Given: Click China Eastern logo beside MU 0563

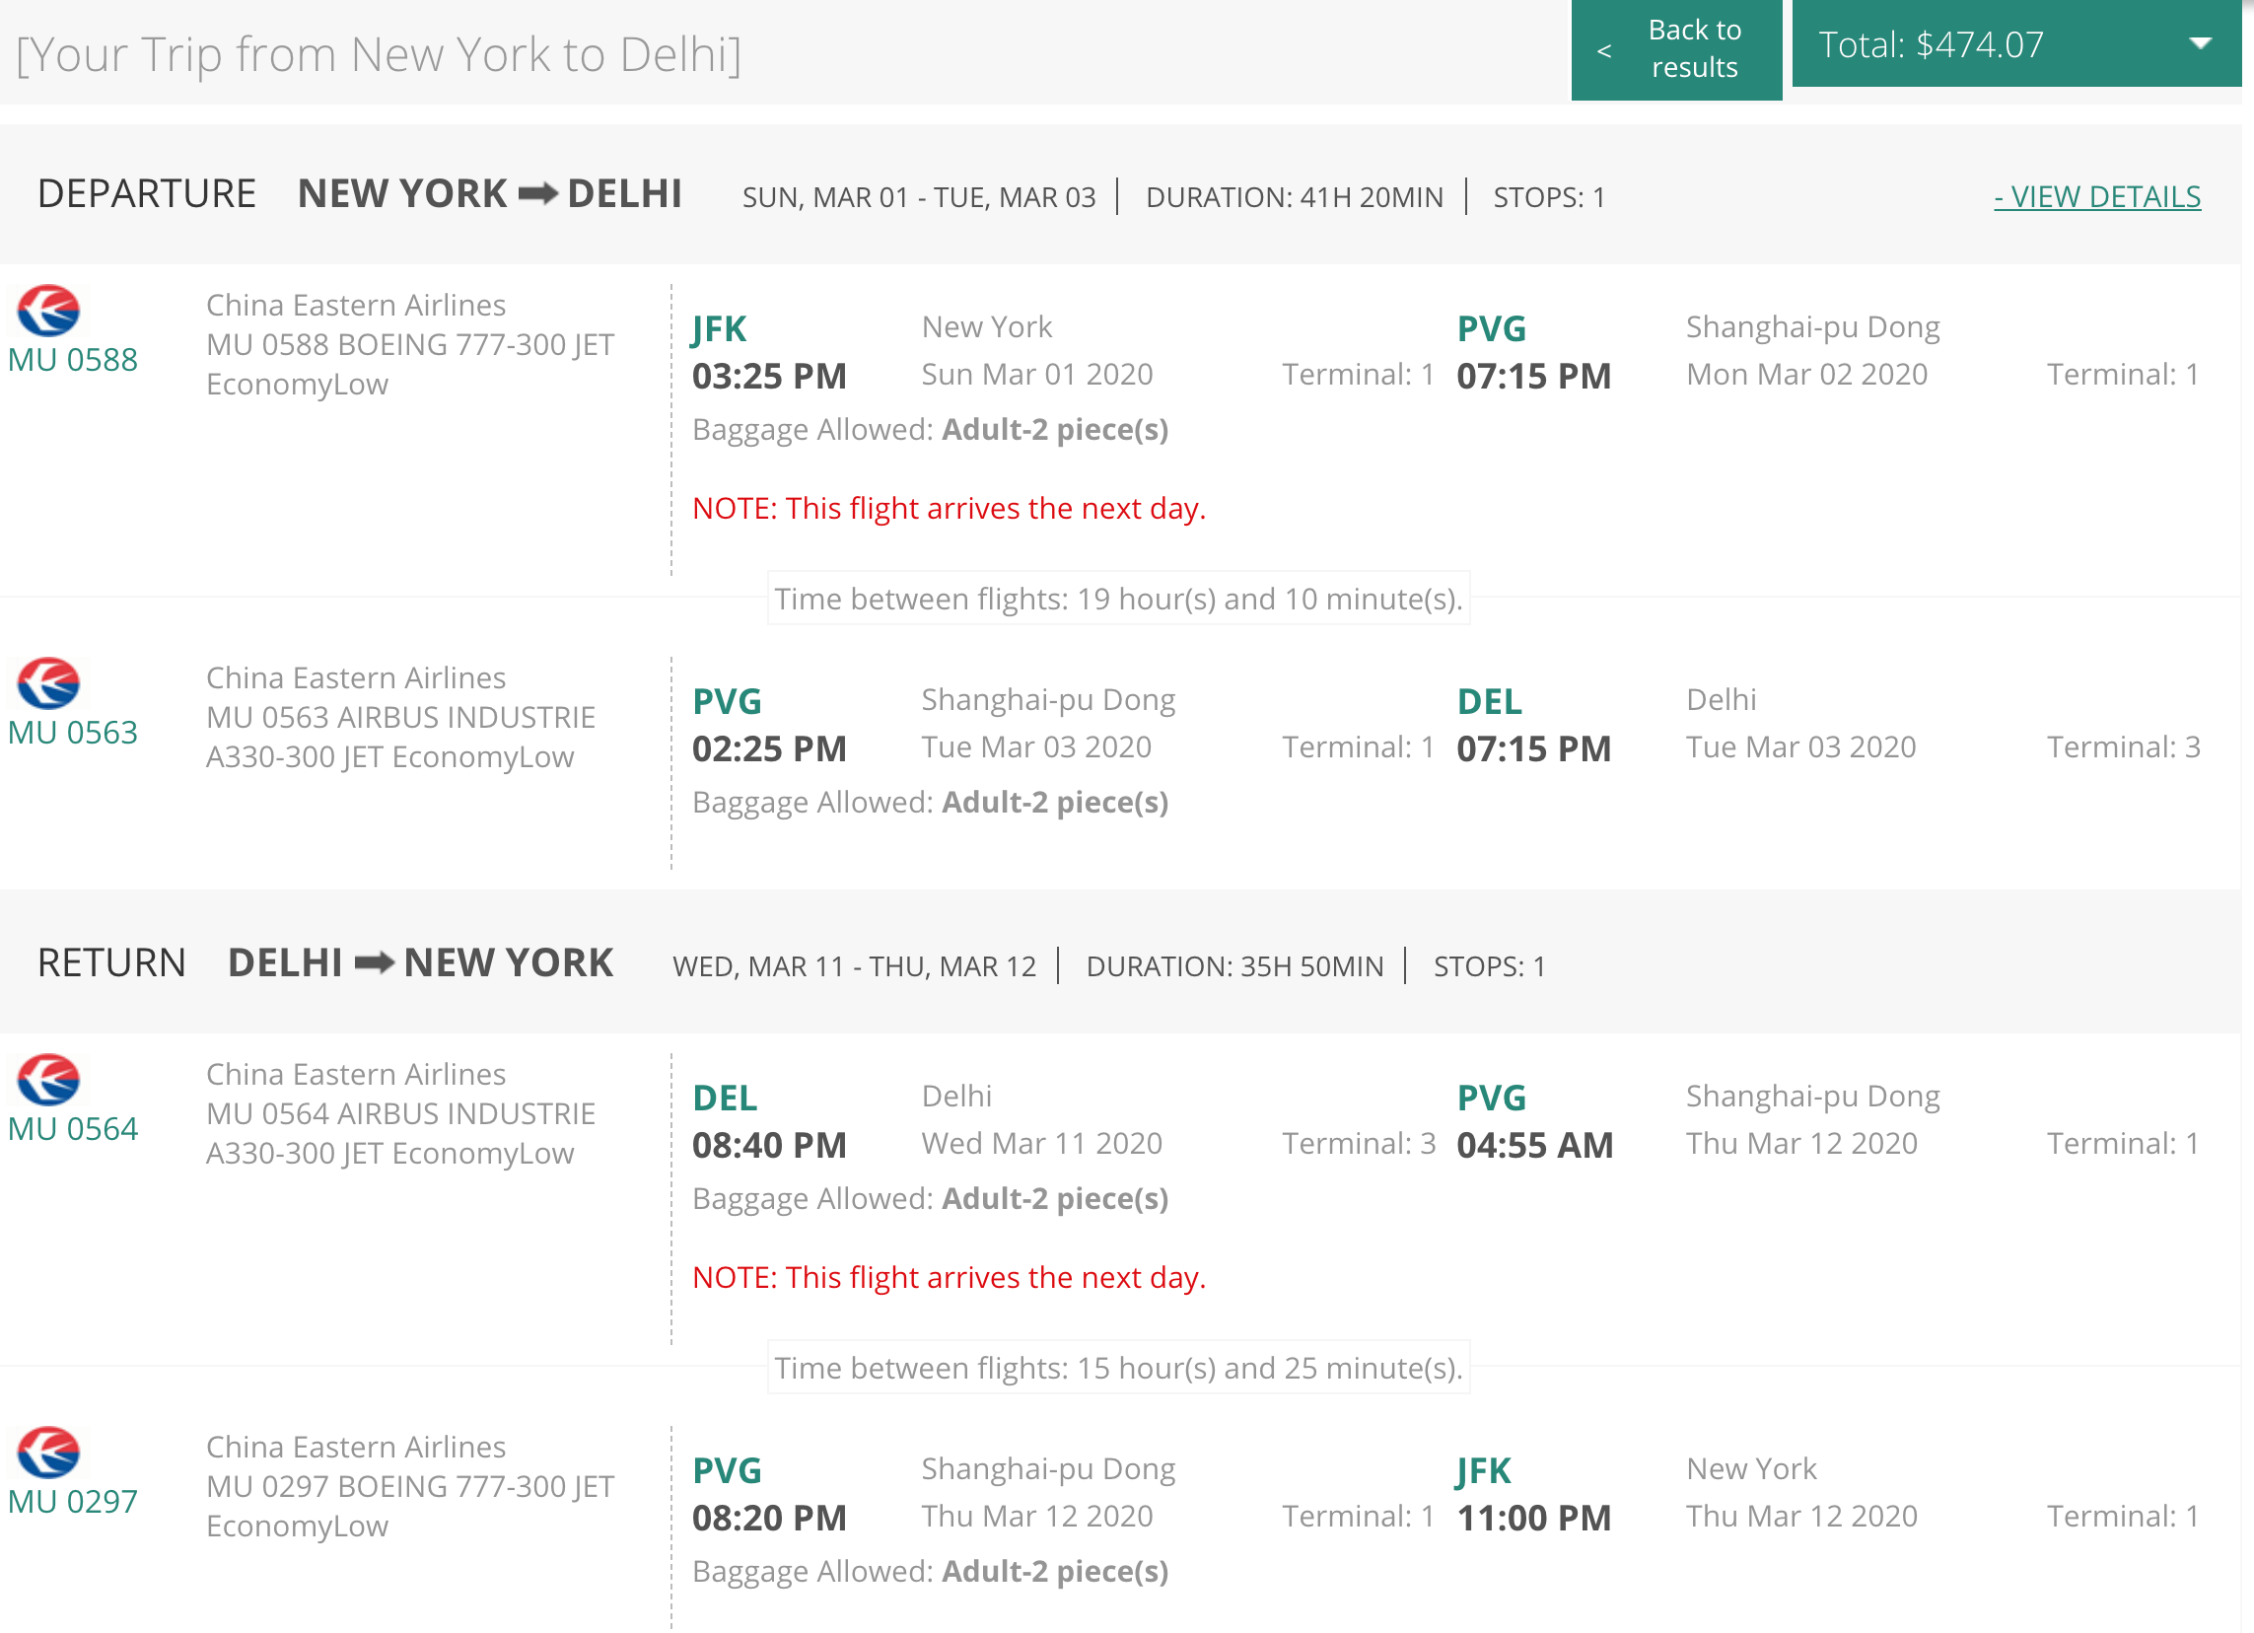Looking at the screenshot, I should pyautogui.click(x=47, y=683).
